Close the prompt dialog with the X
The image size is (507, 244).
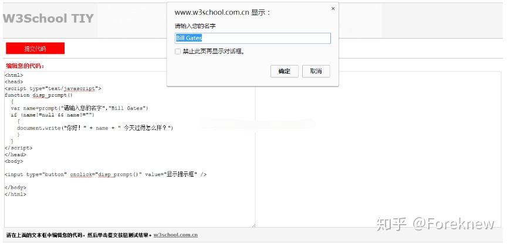click(x=333, y=9)
